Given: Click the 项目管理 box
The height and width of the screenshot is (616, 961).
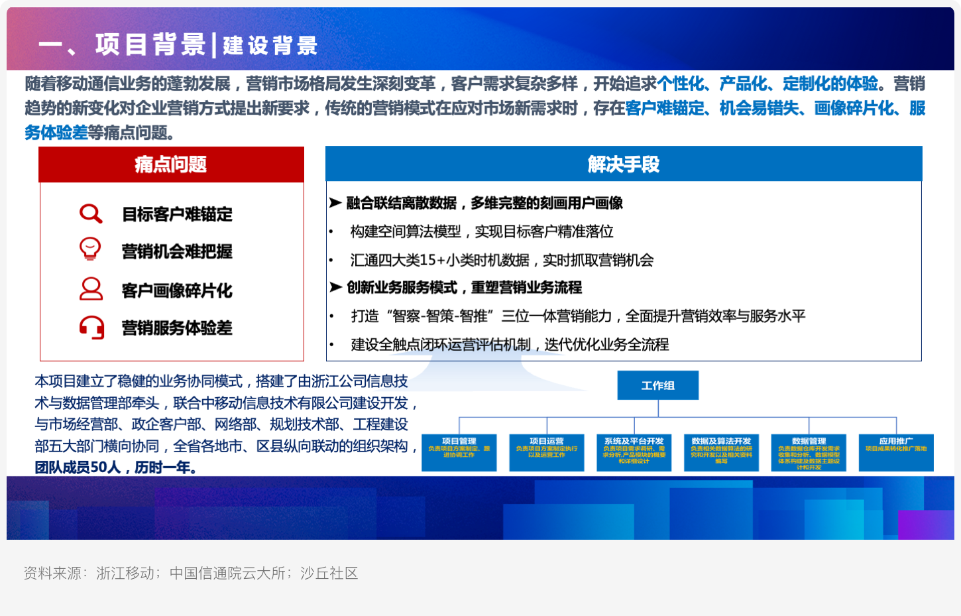Looking at the screenshot, I should point(459,452).
